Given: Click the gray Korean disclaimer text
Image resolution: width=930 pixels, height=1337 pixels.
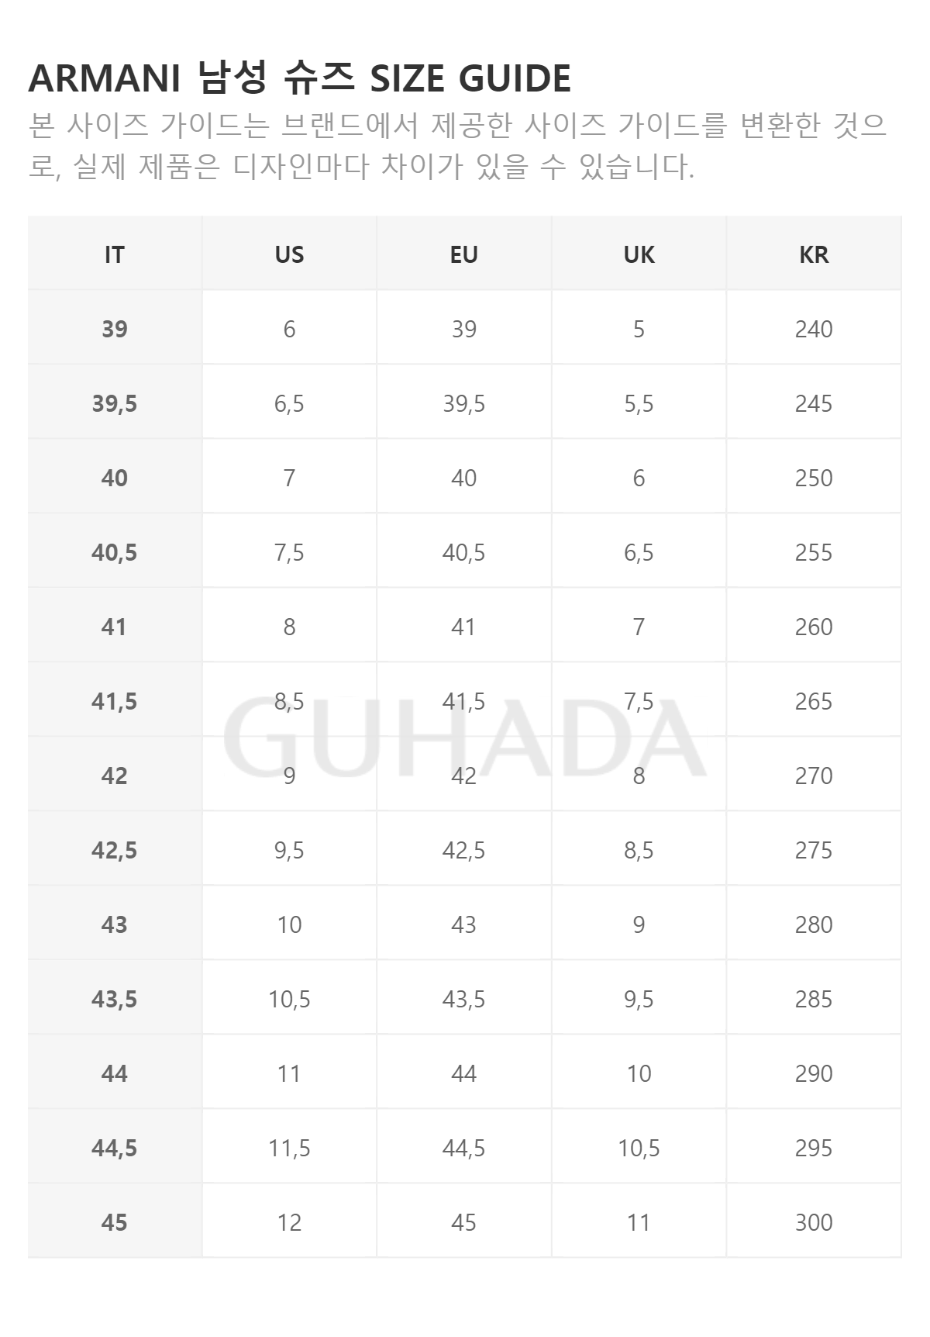Looking at the screenshot, I should tap(457, 146).
